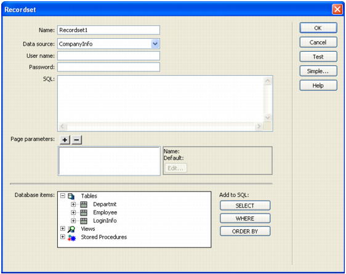Open the Data source dropdown

click(155, 44)
